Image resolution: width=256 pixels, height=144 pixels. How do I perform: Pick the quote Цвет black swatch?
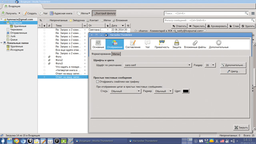point(186,91)
